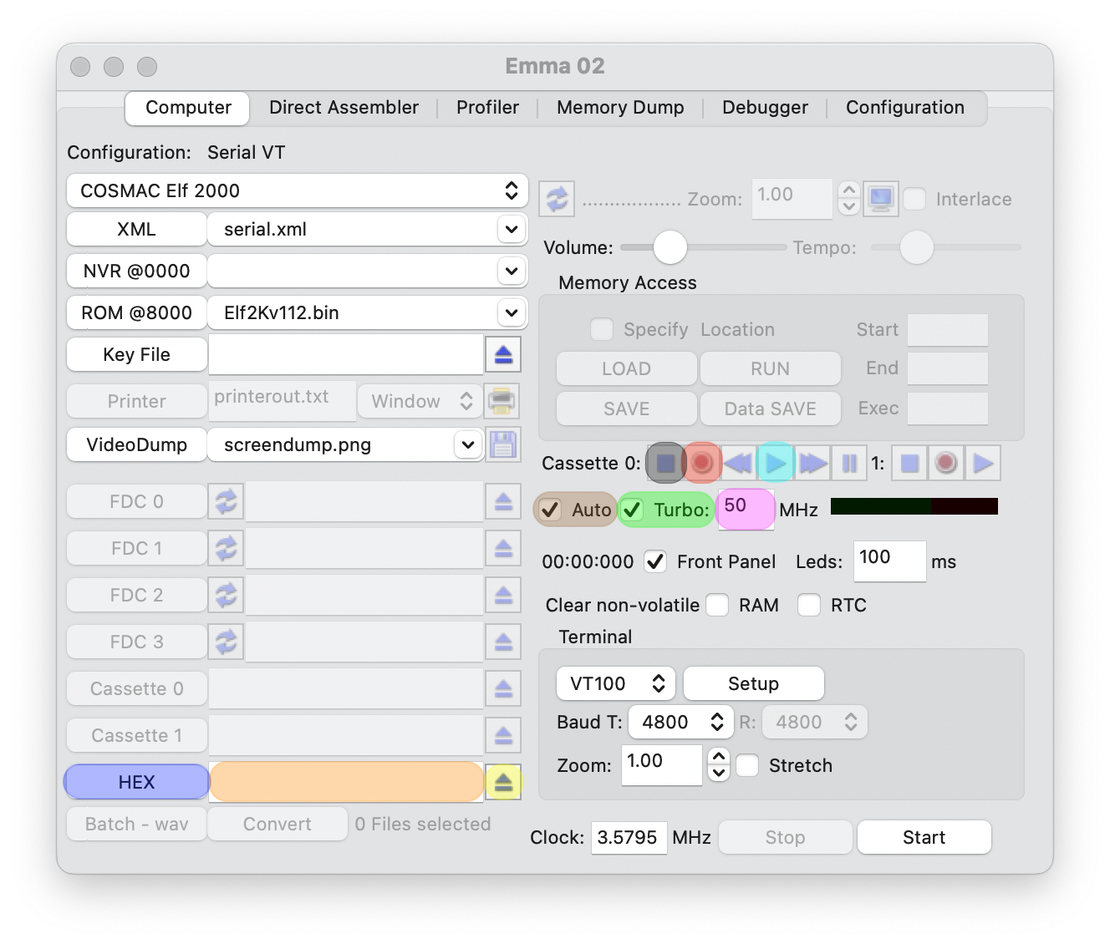Viewport: 1110px width, 944px height.
Task: Click the HEX file eject icon
Action: click(503, 783)
